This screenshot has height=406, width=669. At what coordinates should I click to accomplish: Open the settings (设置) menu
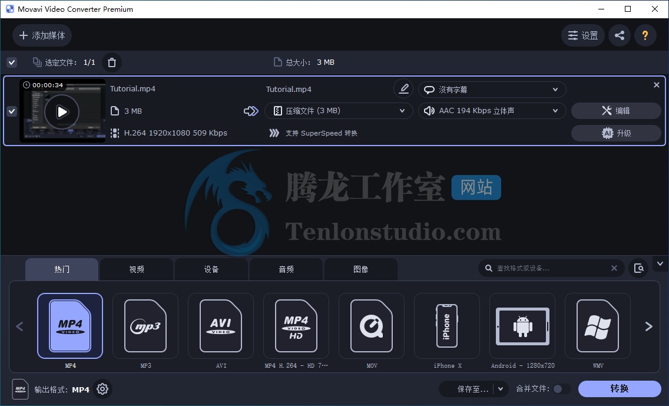click(583, 35)
